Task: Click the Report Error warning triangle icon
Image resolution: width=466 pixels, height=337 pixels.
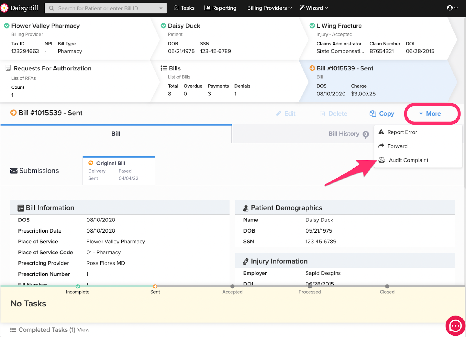Action: [381, 132]
